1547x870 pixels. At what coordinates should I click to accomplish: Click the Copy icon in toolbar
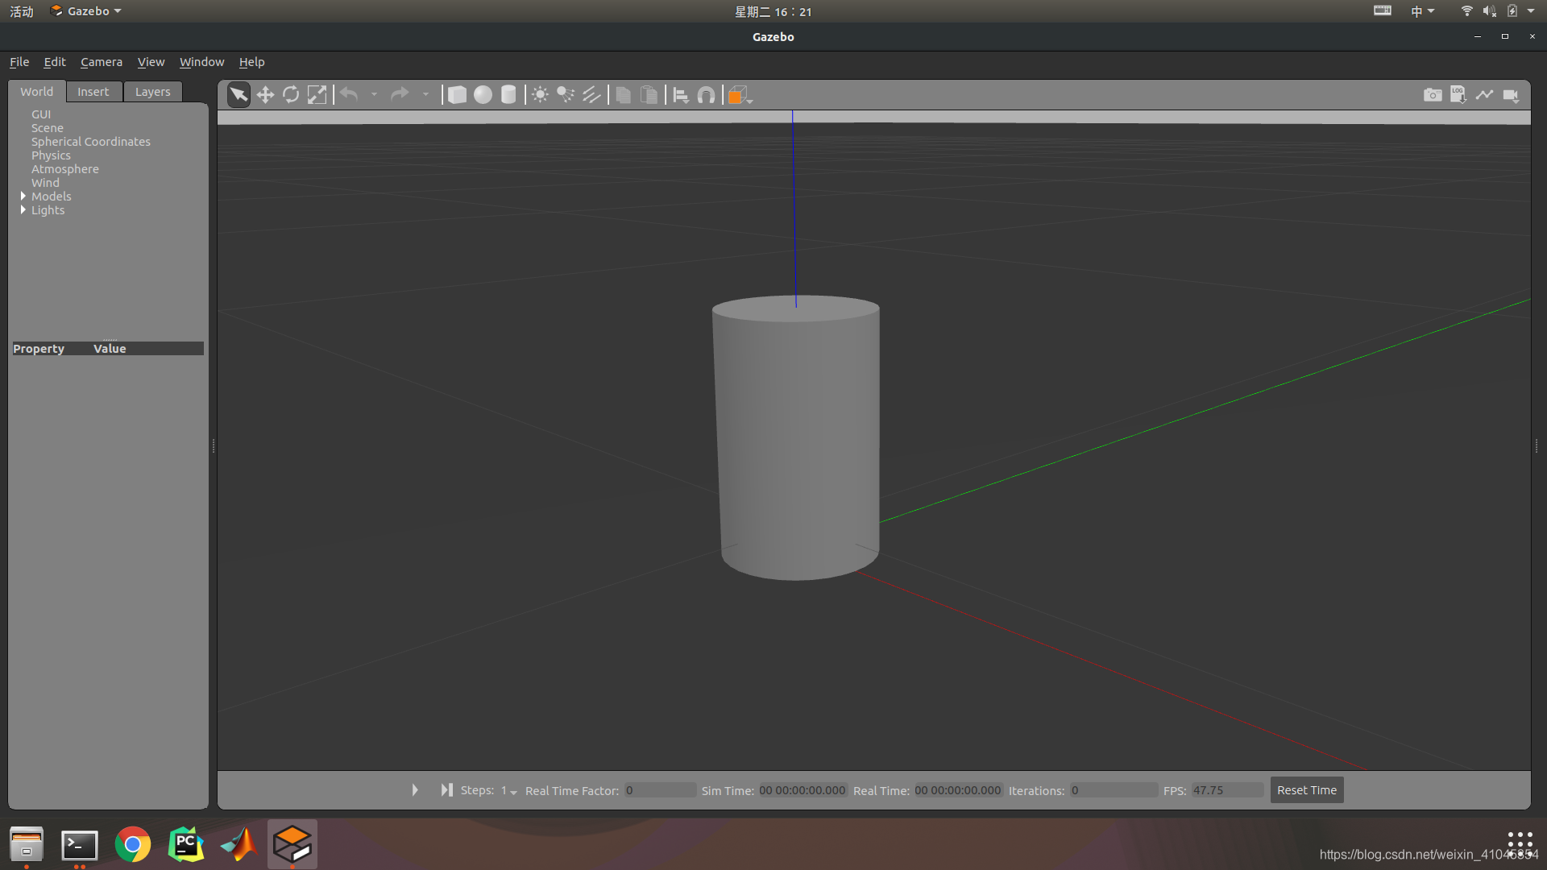[x=623, y=95]
